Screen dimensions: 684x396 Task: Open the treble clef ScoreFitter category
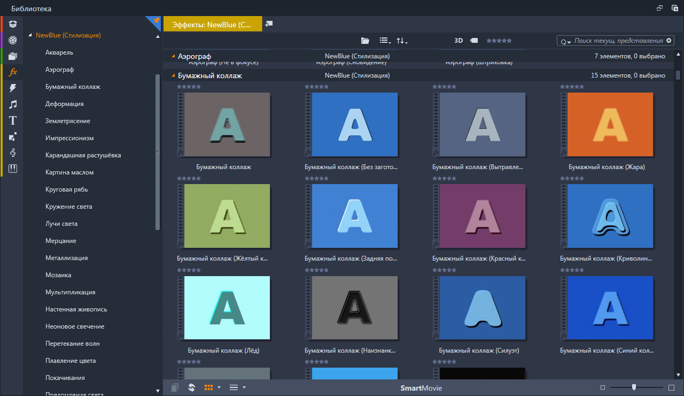[x=13, y=153]
